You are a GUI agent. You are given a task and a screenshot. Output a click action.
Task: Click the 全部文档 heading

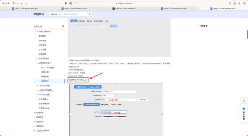38,26
